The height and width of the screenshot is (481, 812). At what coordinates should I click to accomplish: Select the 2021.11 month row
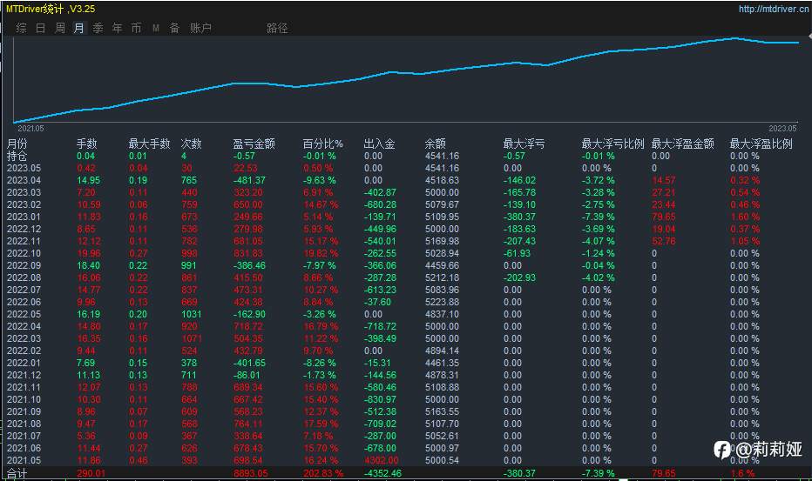[x=406, y=387]
